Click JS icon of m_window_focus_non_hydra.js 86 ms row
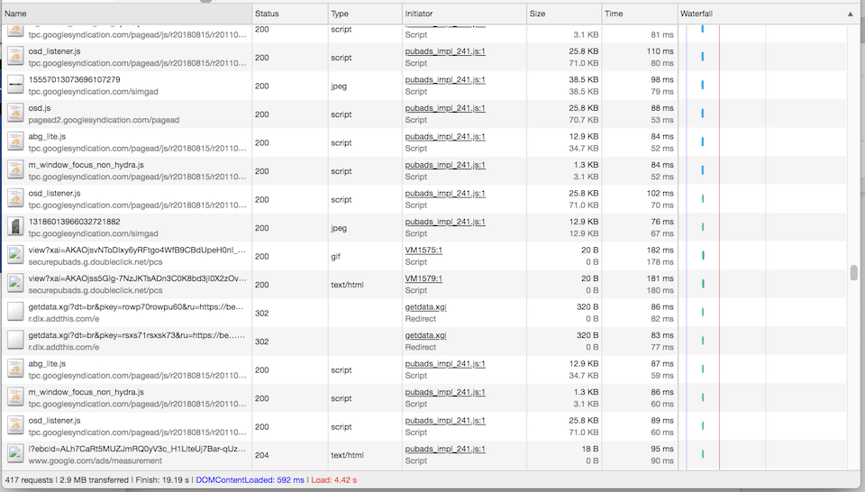 (15, 397)
